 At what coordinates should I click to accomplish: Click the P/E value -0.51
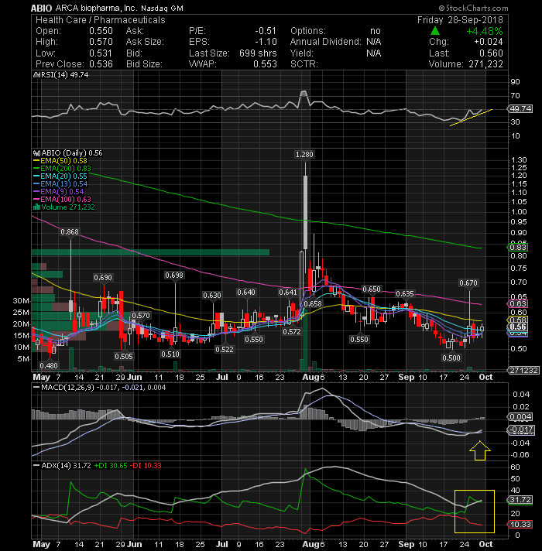266,31
